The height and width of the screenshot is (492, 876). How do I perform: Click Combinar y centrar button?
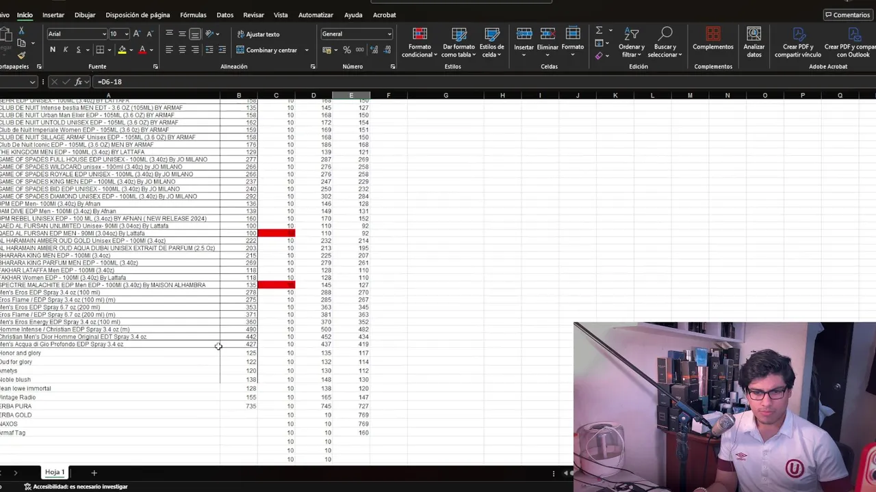tap(267, 50)
